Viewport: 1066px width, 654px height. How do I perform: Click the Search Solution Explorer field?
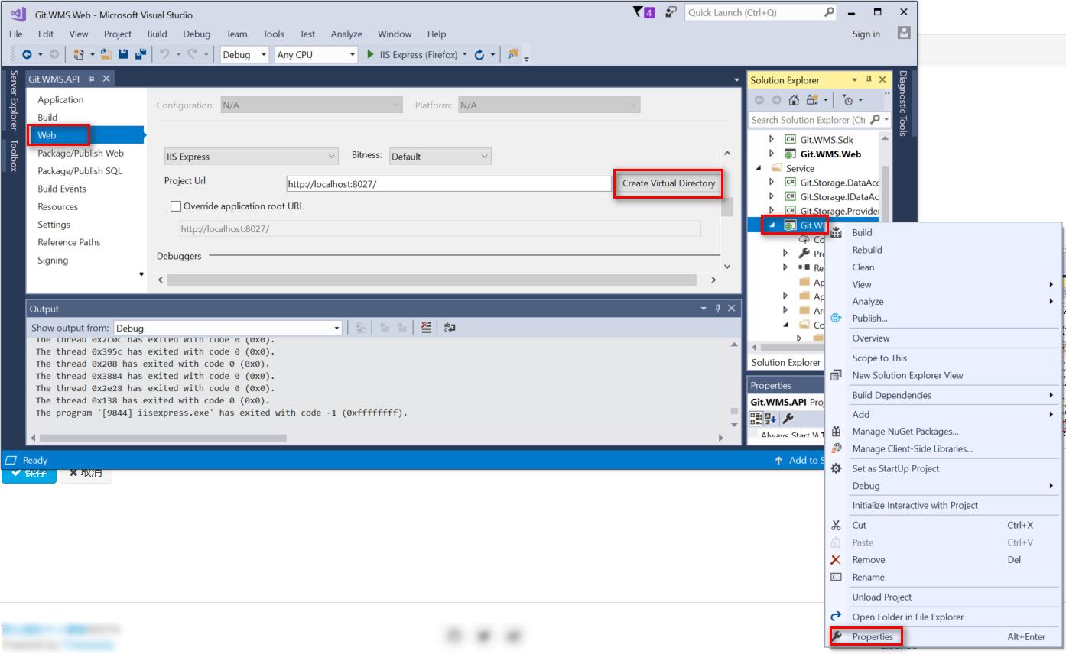pos(808,120)
